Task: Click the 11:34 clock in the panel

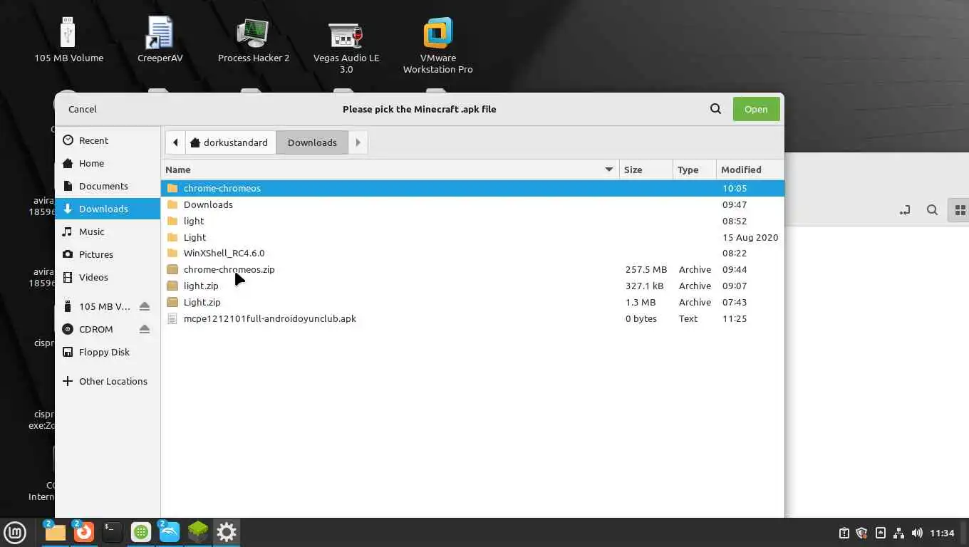Action: coord(942,533)
